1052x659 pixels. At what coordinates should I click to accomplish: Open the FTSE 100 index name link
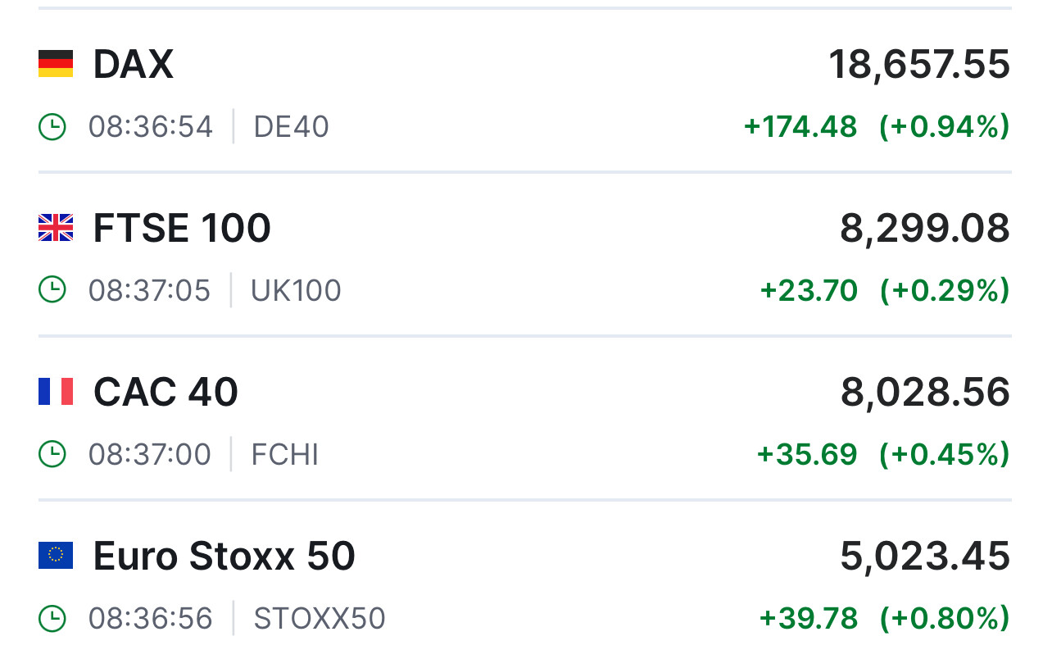pyautogui.click(x=182, y=228)
